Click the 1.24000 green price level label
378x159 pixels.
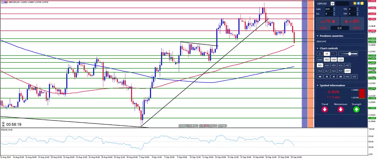tap(372, 39)
